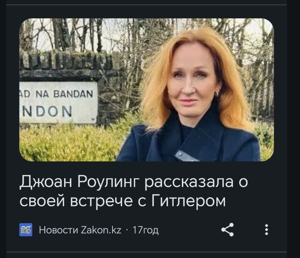Tap the yellow hedge in the photo
This screenshot has height=258, width=300.
(67, 143)
